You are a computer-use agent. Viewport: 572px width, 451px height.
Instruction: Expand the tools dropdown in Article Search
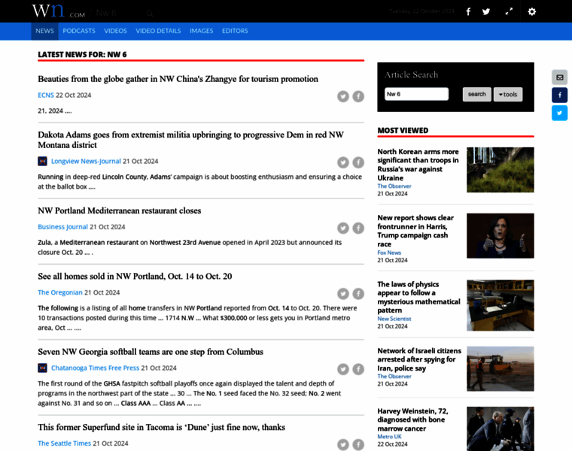coord(507,94)
